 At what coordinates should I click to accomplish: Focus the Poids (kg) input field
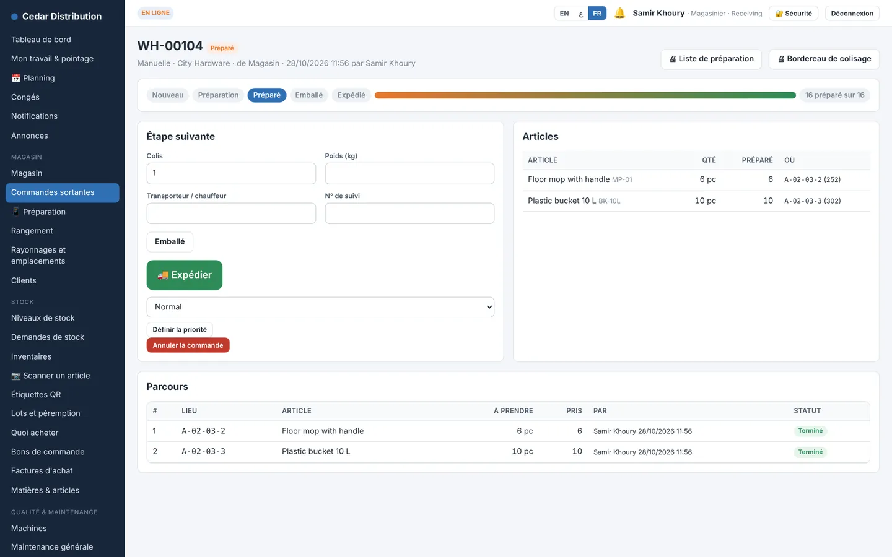409,173
